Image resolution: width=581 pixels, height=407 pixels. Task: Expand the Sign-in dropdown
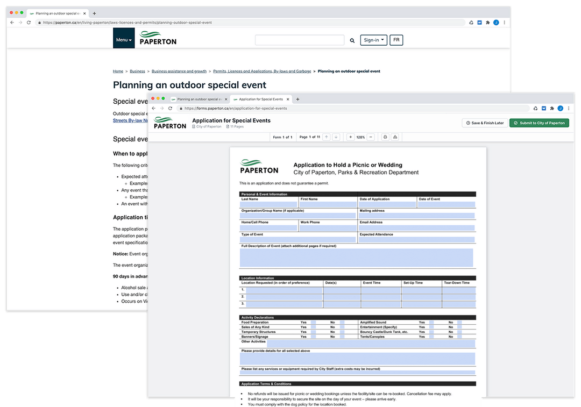point(373,40)
